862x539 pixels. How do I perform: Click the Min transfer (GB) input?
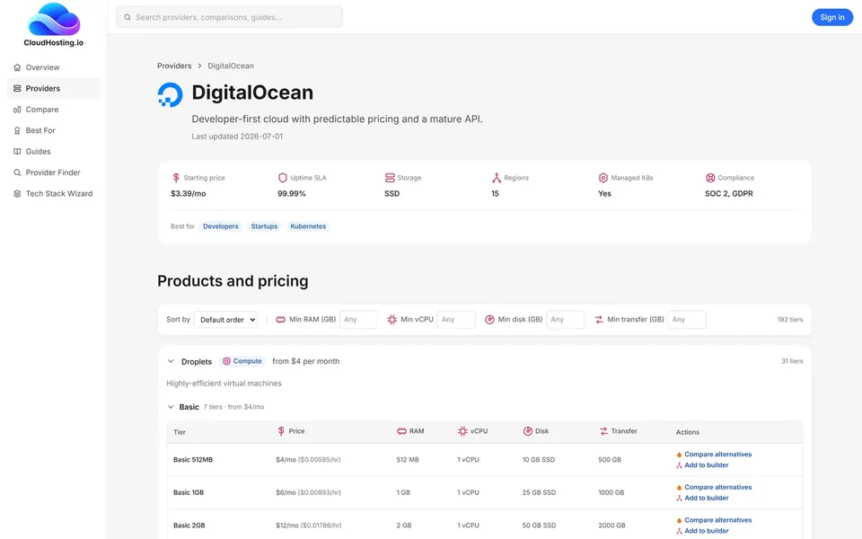click(687, 320)
